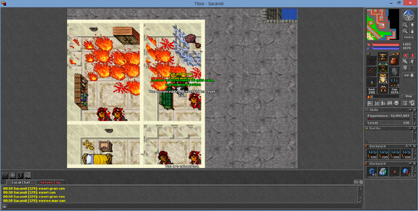
Task: Click the skull icon button
Action: pyautogui.click(x=397, y=103)
